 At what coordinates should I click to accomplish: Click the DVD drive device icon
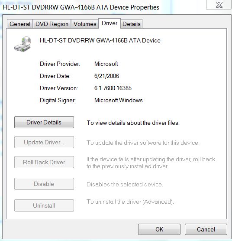(23, 44)
